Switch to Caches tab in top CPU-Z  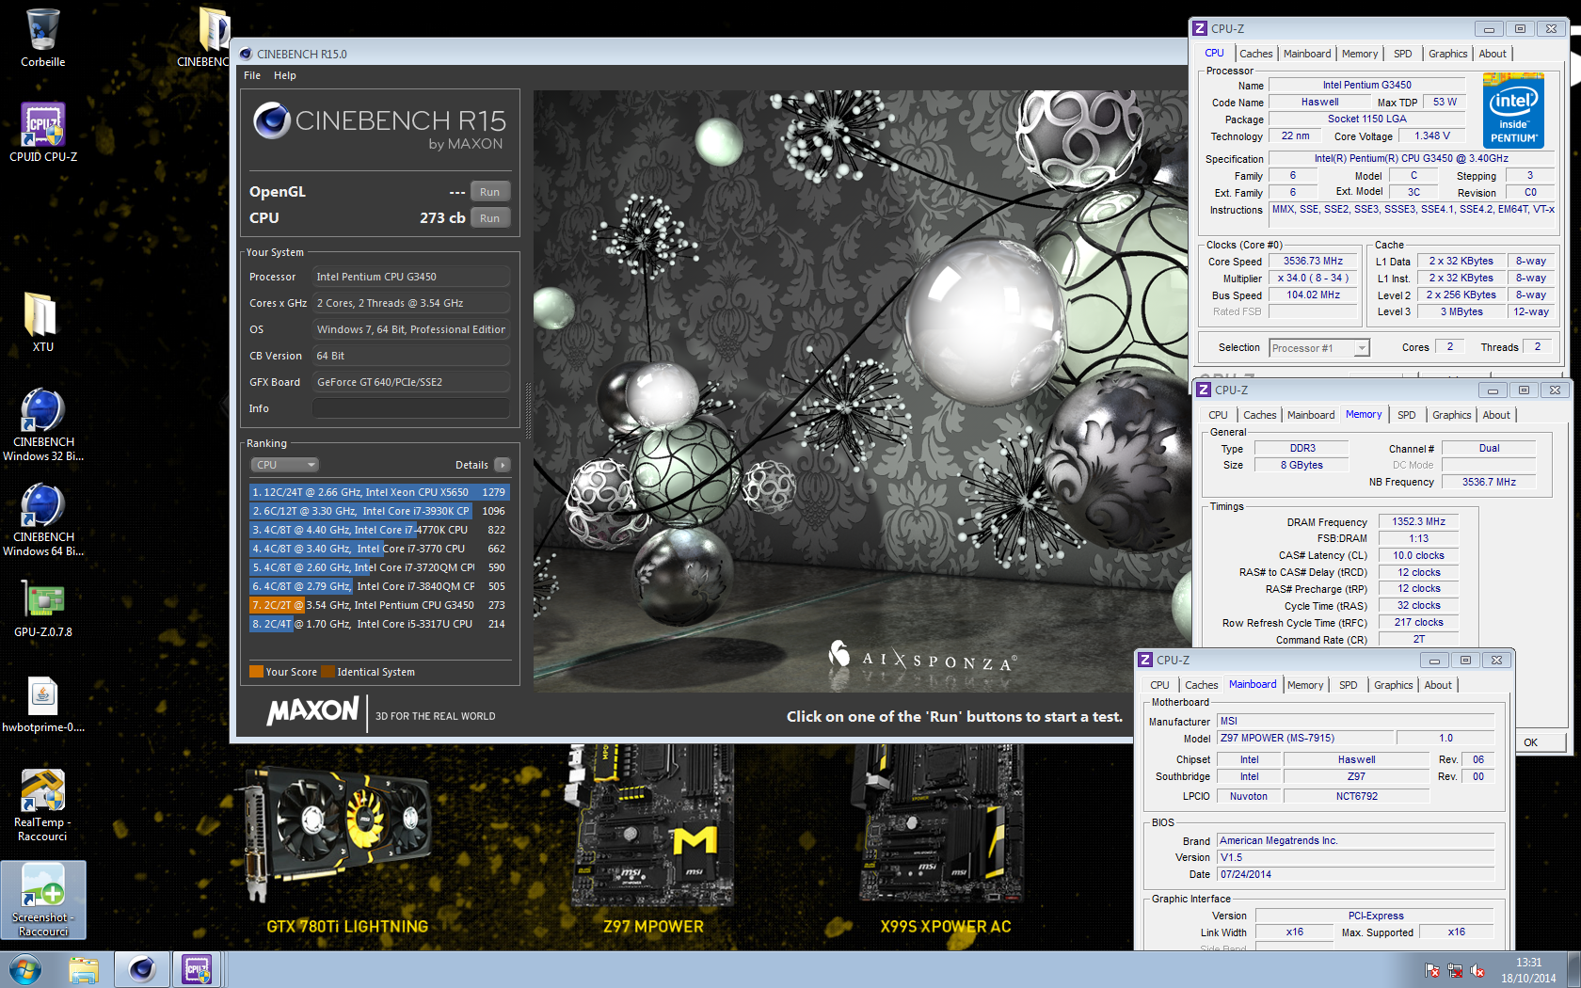[1255, 54]
